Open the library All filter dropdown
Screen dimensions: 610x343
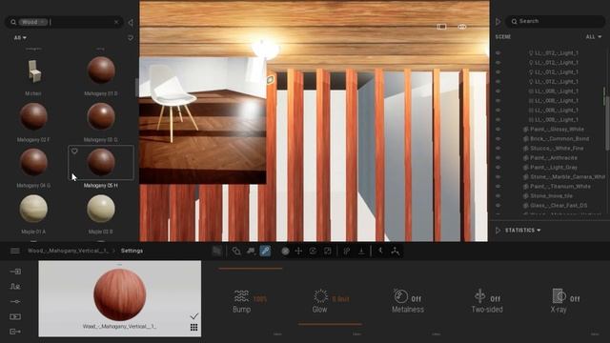pyautogui.click(x=20, y=38)
